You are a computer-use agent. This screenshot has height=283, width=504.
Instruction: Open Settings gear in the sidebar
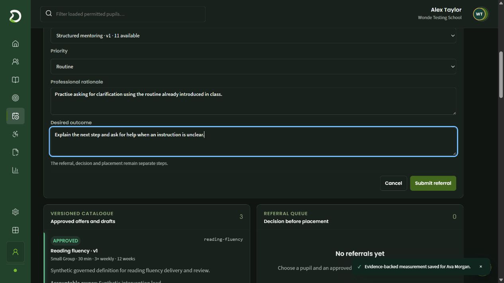[15, 212]
